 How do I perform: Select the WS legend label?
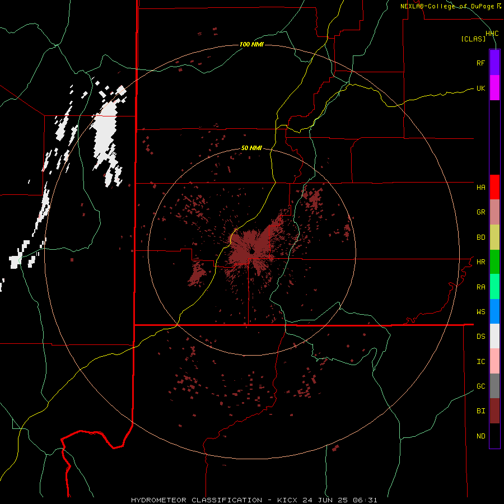[x=480, y=311]
